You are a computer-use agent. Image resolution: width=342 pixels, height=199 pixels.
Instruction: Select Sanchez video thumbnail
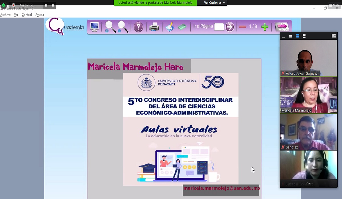308,132
